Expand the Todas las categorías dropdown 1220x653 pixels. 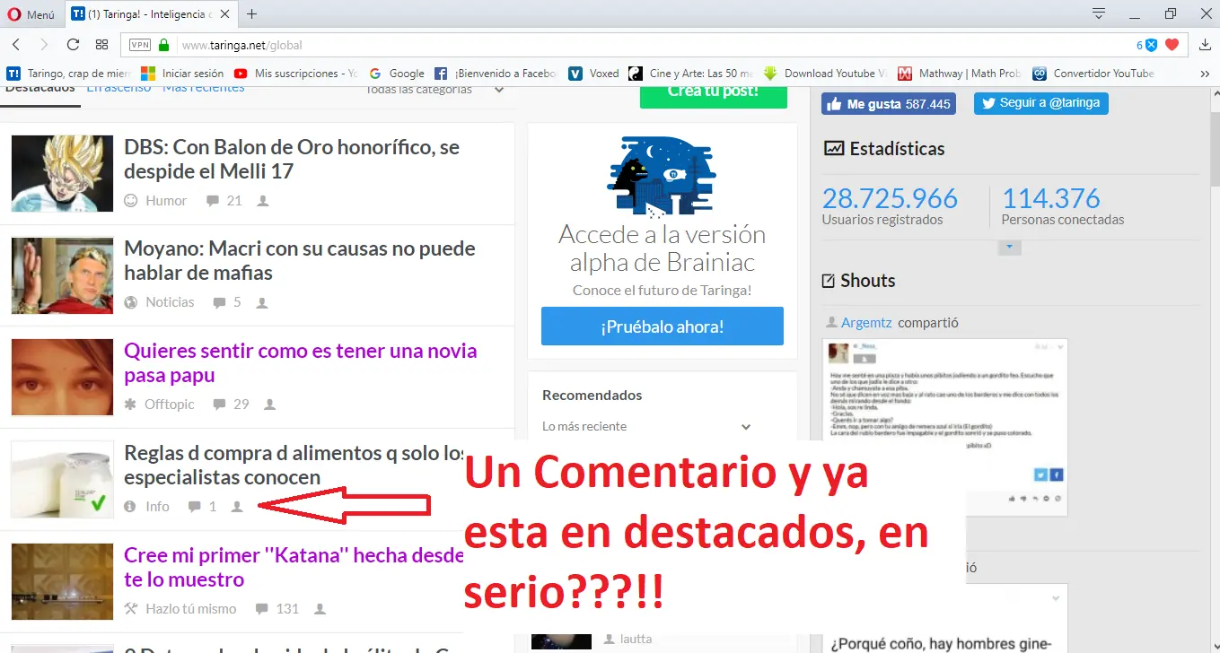coord(434,90)
